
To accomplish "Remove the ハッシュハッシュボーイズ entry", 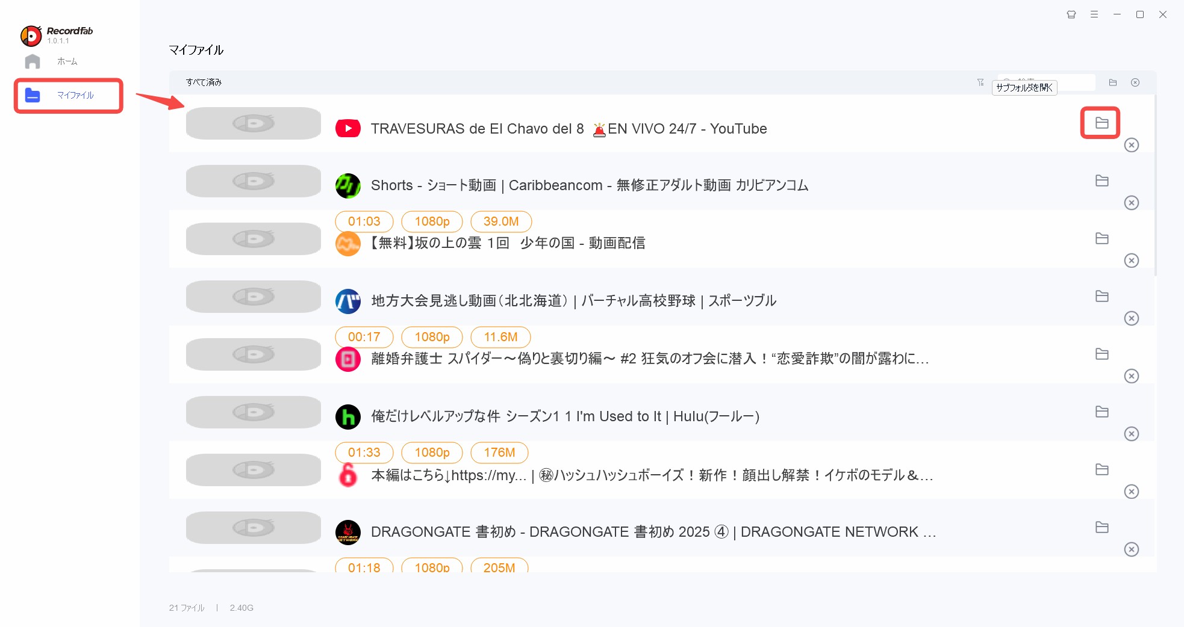I will [x=1132, y=492].
